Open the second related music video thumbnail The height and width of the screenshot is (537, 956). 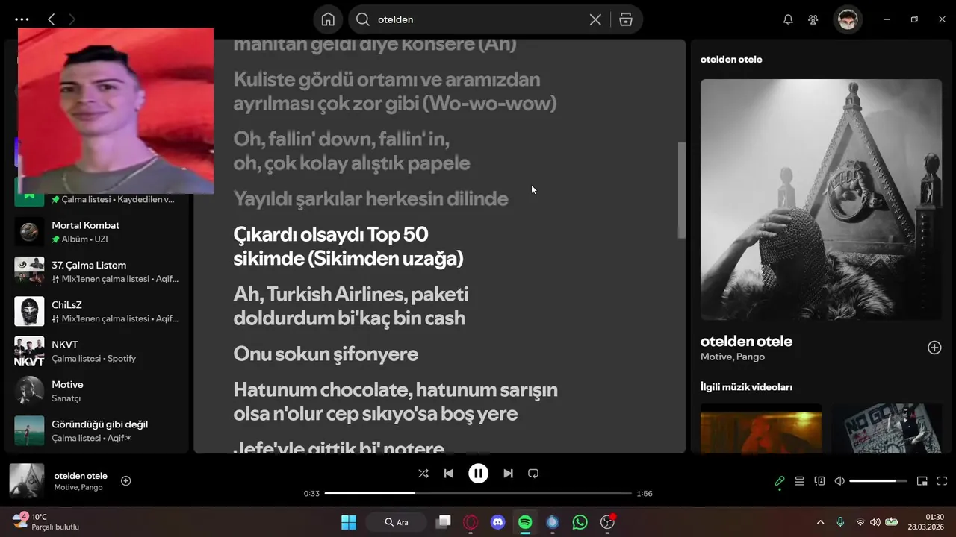[x=887, y=428]
